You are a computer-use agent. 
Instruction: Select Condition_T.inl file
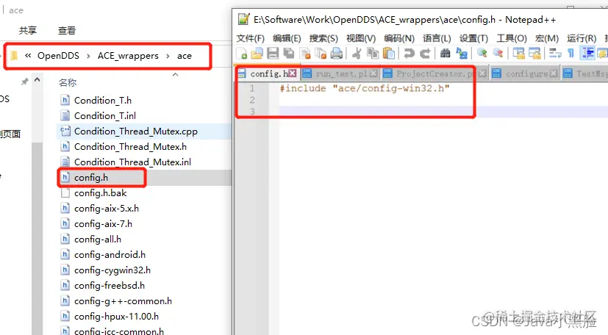pos(105,116)
